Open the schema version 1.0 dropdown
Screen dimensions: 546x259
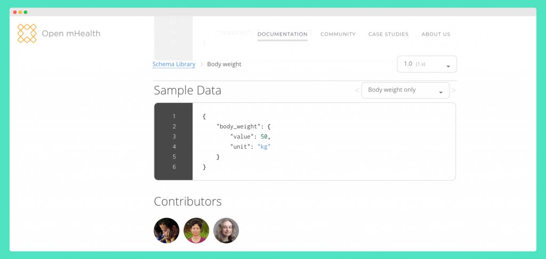427,64
